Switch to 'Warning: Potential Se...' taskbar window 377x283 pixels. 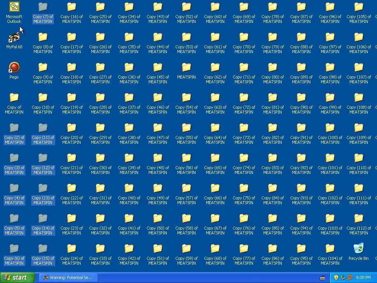coord(68,277)
